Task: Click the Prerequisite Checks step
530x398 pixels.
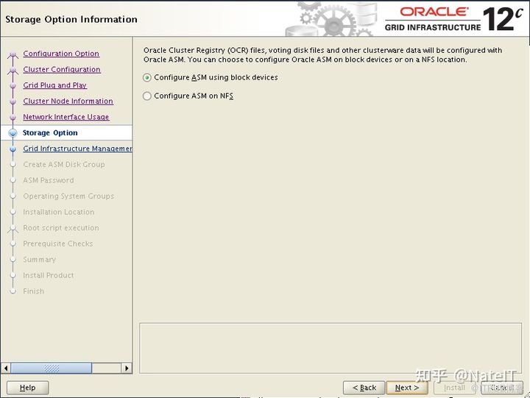Action: pyautogui.click(x=58, y=244)
